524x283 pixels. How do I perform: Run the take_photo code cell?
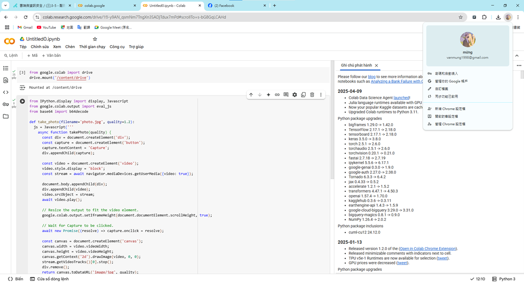tap(22, 101)
